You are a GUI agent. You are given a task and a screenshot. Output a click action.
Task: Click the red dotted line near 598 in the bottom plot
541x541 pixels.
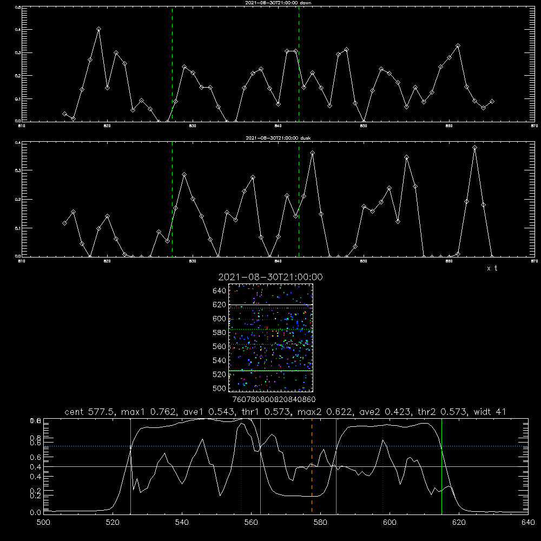point(382,466)
